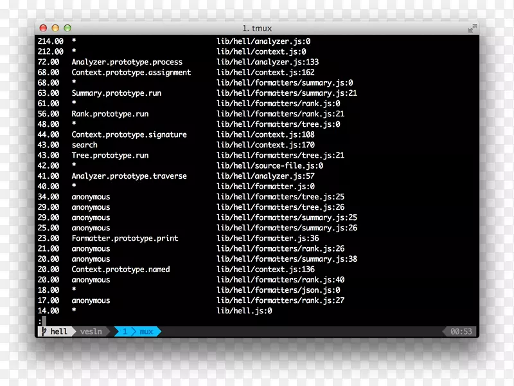Screen dimensions: 514x386
Task: Click path lib/hell/context.js:170
Action: pyautogui.click(x=265, y=145)
